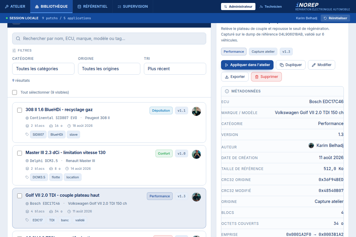
Task: Open the Atelier tab
Action: click(15, 7)
